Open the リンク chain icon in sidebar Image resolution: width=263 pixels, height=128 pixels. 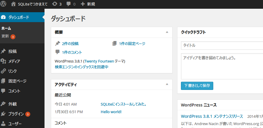click(3, 71)
